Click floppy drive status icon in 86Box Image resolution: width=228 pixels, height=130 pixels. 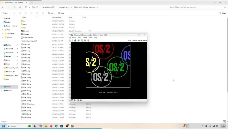click(72, 100)
